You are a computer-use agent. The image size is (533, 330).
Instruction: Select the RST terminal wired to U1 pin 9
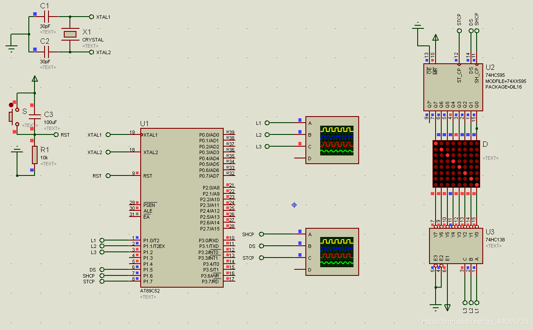[107, 175]
